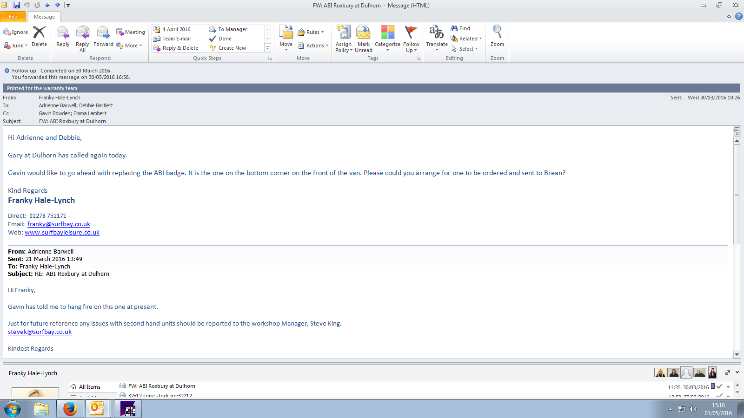Select recipient Debbie Bartlett in To field
Viewport: 744px width, 418px height.
coord(96,105)
